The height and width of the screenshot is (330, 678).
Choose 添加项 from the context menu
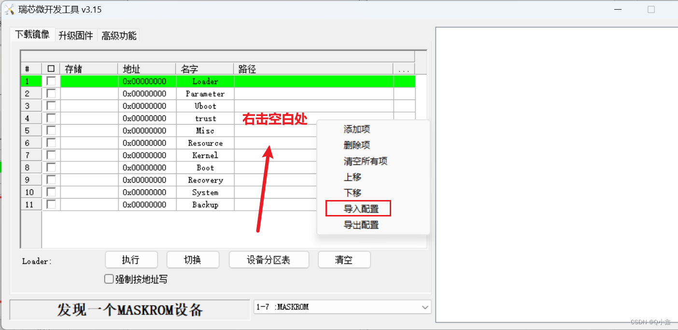(x=357, y=129)
